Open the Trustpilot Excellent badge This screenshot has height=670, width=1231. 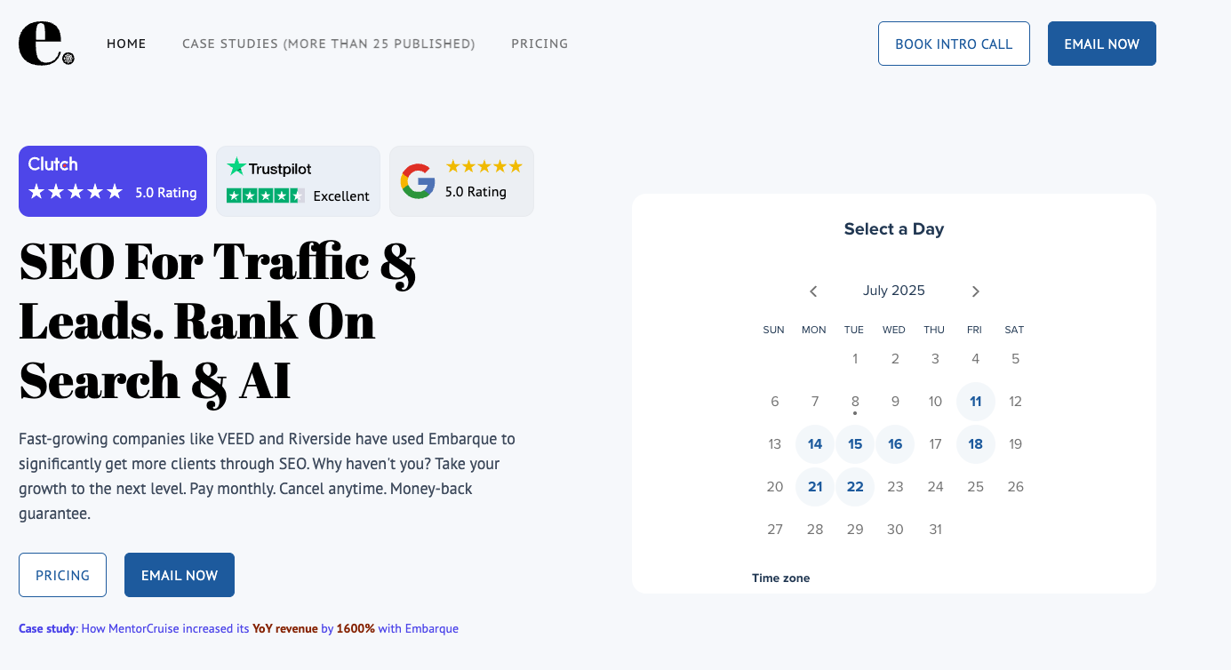click(298, 181)
